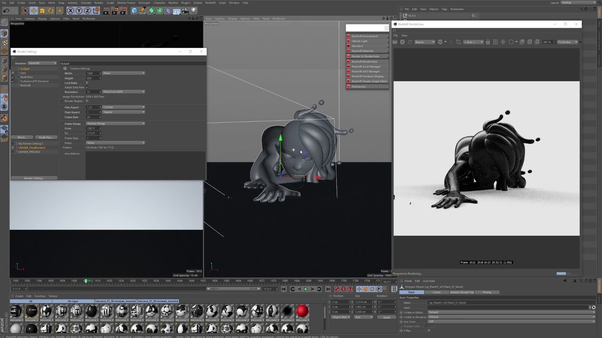Click the Array modeling object icon

[160, 10]
